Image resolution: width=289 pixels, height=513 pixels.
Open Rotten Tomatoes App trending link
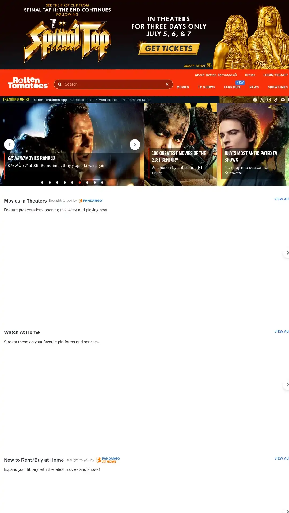click(x=50, y=100)
